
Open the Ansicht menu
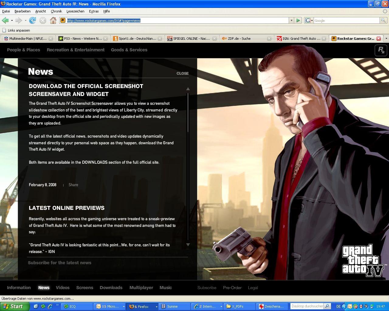point(40,11)
